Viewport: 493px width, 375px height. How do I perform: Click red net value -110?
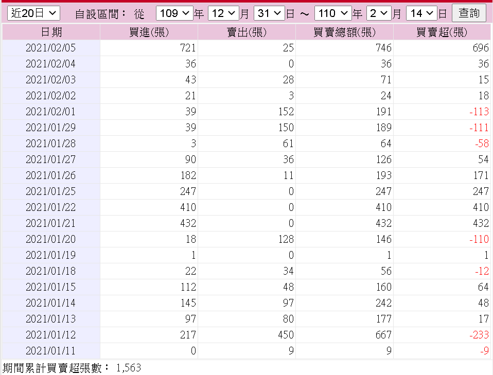(479, 239)
